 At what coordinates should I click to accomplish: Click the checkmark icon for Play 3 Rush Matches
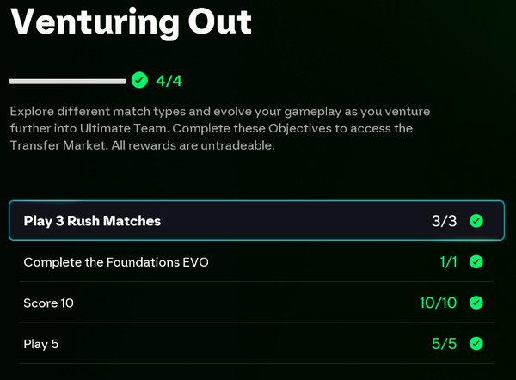pyautogui.click(x=476, y=221)
